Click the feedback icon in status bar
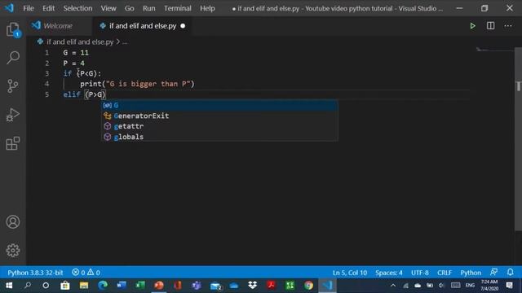The image size is (522, 293). tap(493, 272)
